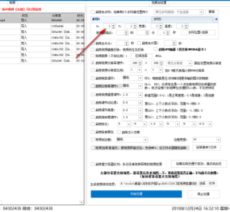This screenshot has height=212, width=230.
Task: Click the button beside watermark rules dropdown
Action: 212,12
